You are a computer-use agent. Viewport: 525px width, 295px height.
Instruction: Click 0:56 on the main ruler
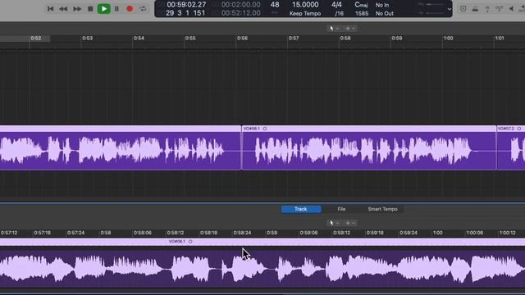[x=242, y=39]
